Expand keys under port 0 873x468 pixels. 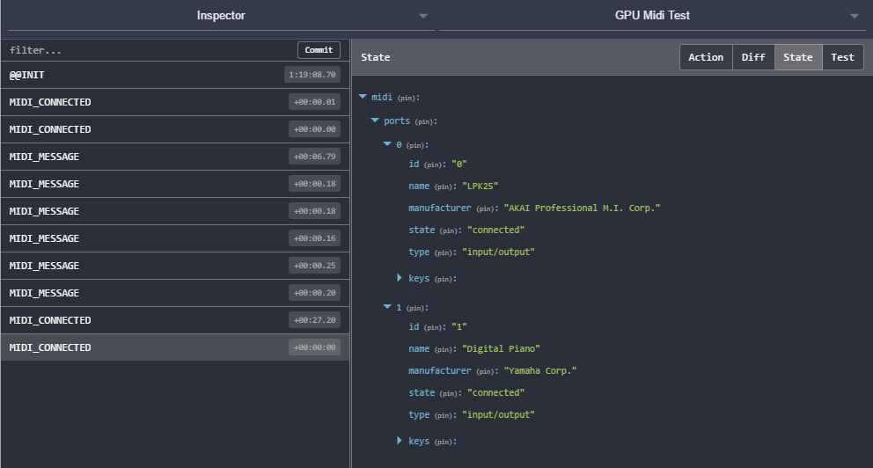tap(400, 278)
